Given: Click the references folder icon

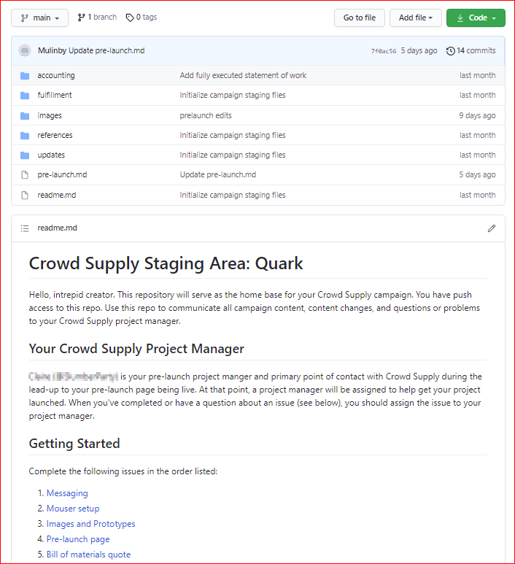Looking at the screenshot, I should pyautogui.click(x=25, y=136).
